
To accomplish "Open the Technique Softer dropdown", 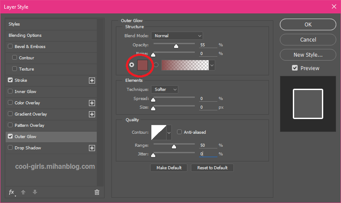I will [164, 89].
